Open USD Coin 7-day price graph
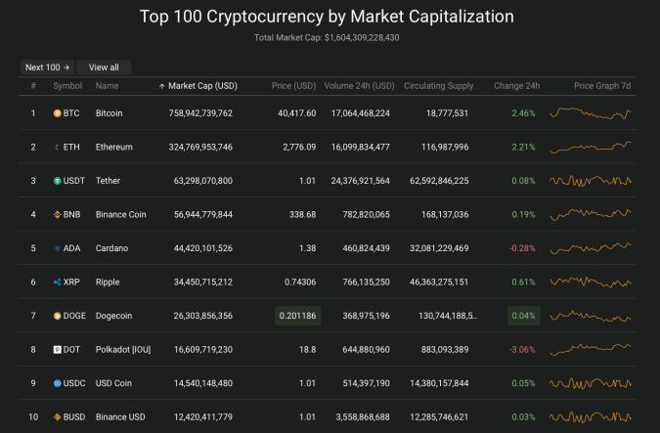This screenshot has width=660, height=433. click(x=591, y=383)
